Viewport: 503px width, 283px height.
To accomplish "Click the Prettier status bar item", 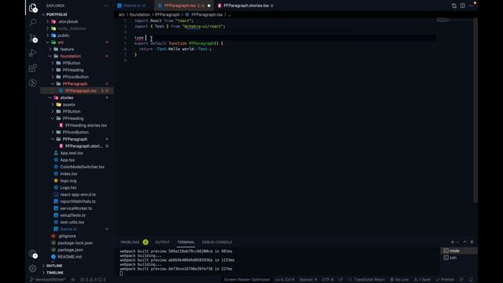I will pyautogui.click(x=445, y=280).
